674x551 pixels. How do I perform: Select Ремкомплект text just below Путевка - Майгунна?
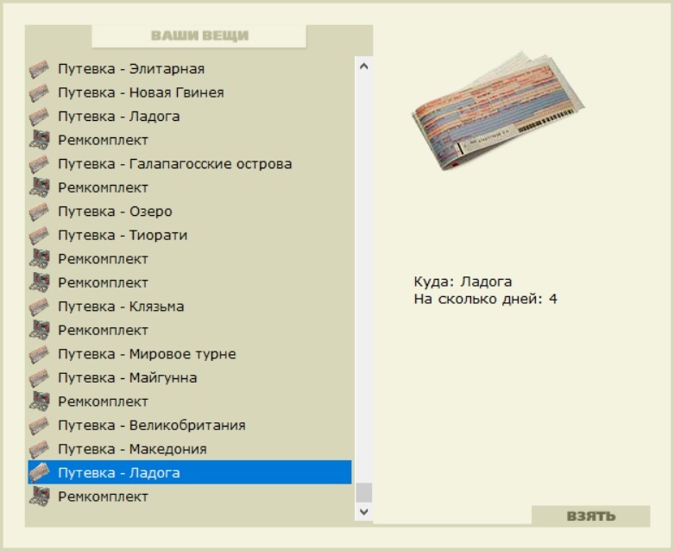[x=103, y=402]
